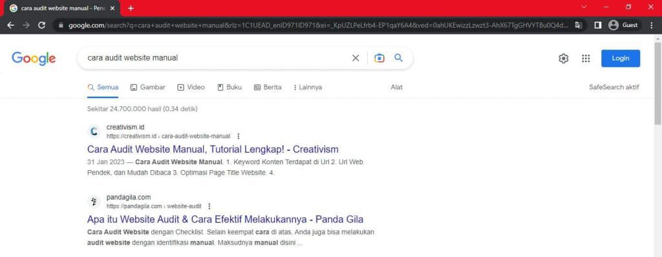The height and width of the screenshot is (257, 662).
Task: Expand the Lainnya more menu
Action: pos(308,88)
